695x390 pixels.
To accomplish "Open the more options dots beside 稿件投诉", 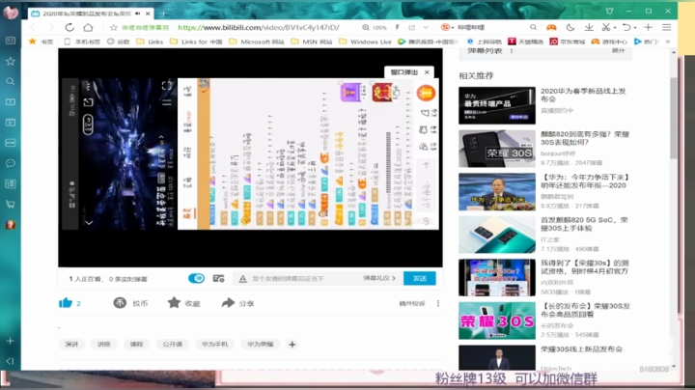I will tap(438, 303).
